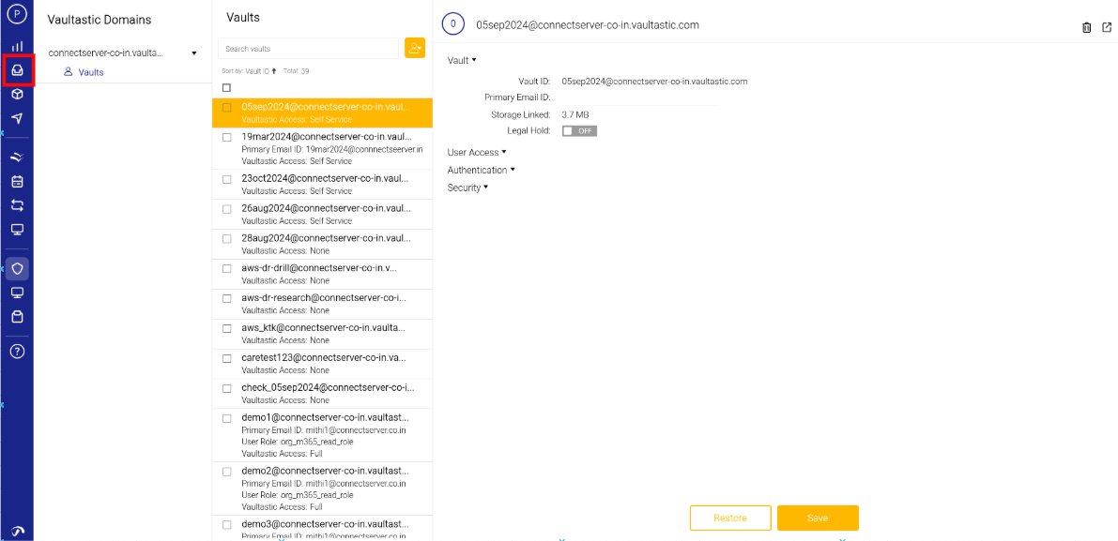Click the Search vaults field
Viewport: 1118px width, 541px height.
(x=308, y=49)
